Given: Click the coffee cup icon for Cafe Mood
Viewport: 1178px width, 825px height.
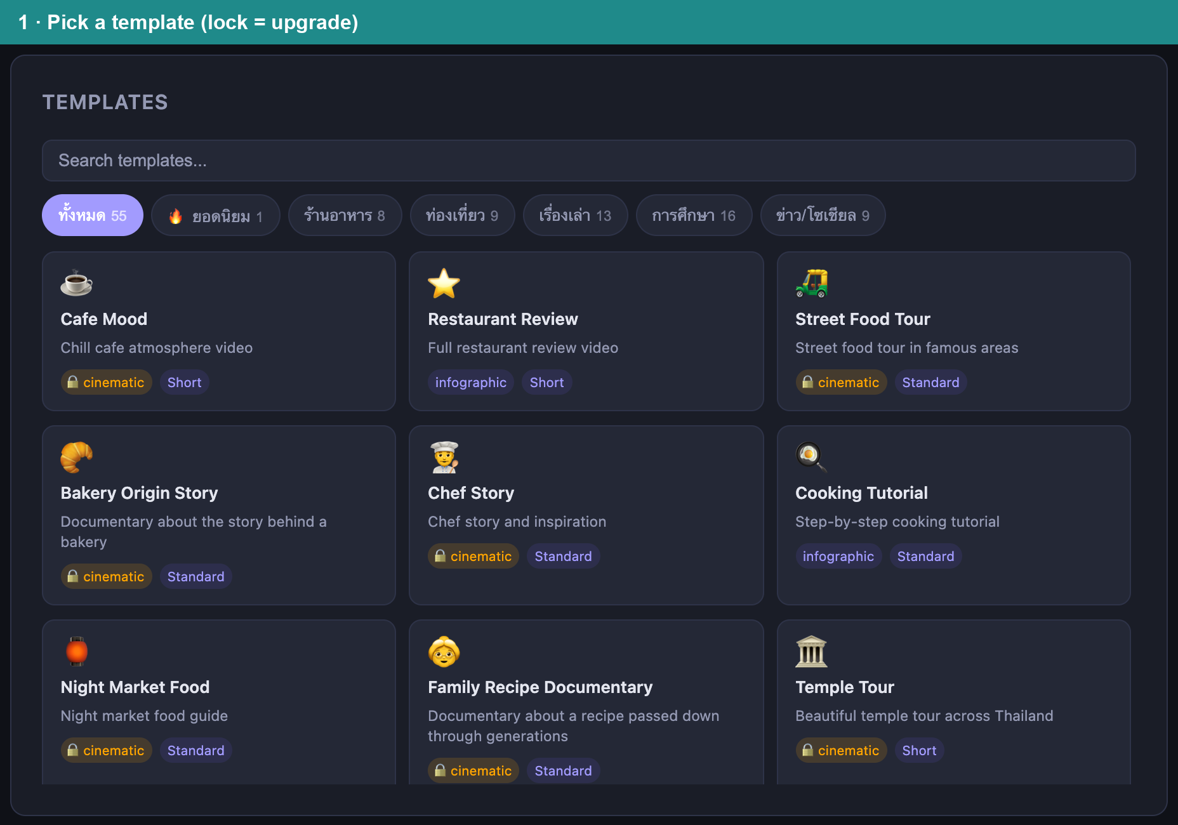Looking at the screenshot, I should click(76, 283).
